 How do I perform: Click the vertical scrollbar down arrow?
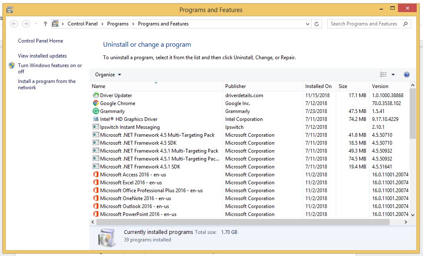click(x=413, y=215)
